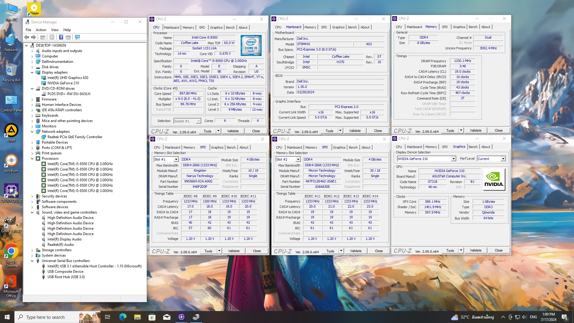Collapse the Processors node
The image size is (574, 323).
(x=32, y=159)
